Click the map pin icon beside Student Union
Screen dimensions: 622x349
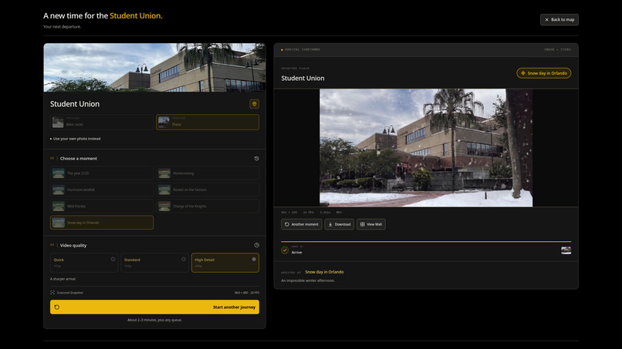(x=254, y=104)
